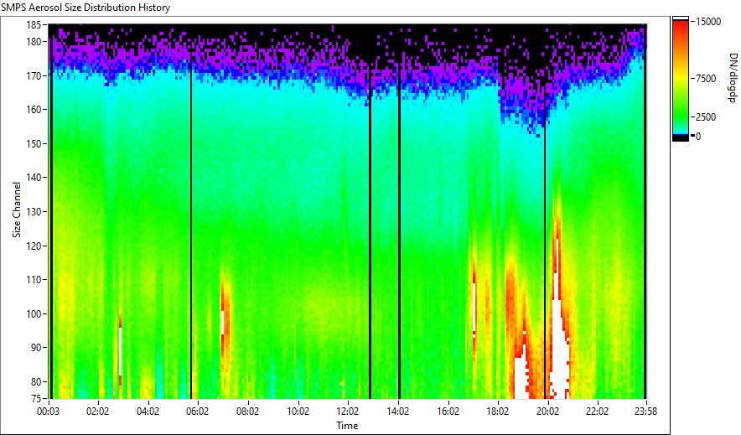The image size is (741, 435).
Task: Click the 00:03 start time label
Action: click(x=49, y=412)
